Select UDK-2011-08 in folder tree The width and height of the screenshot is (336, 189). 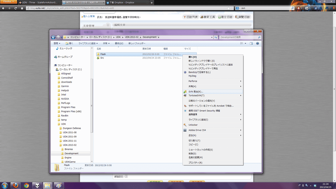tap(70, 132)
